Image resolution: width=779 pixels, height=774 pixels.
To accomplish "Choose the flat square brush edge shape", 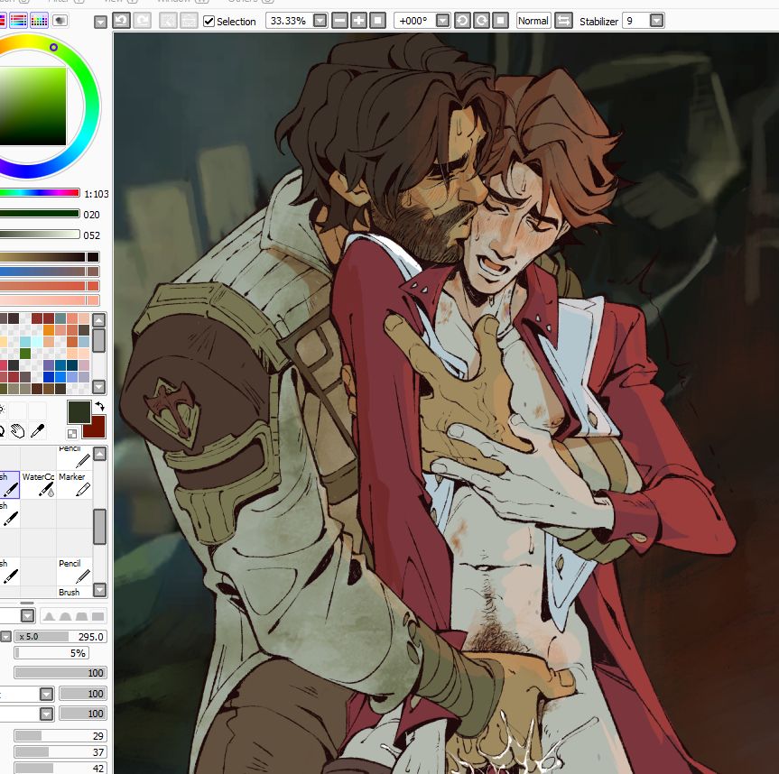I will click(x=98, y=616).
